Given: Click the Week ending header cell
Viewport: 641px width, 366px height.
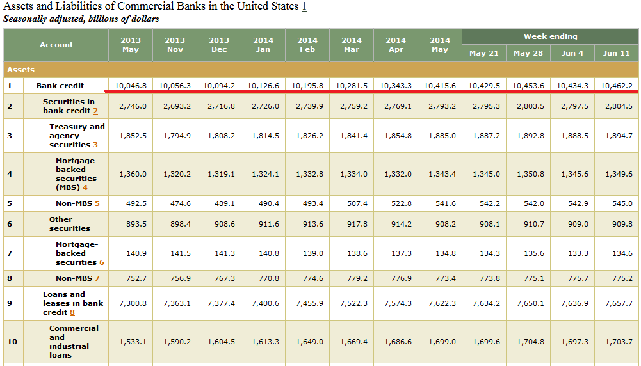Looking at the screenshot, I should pos(550,36).
